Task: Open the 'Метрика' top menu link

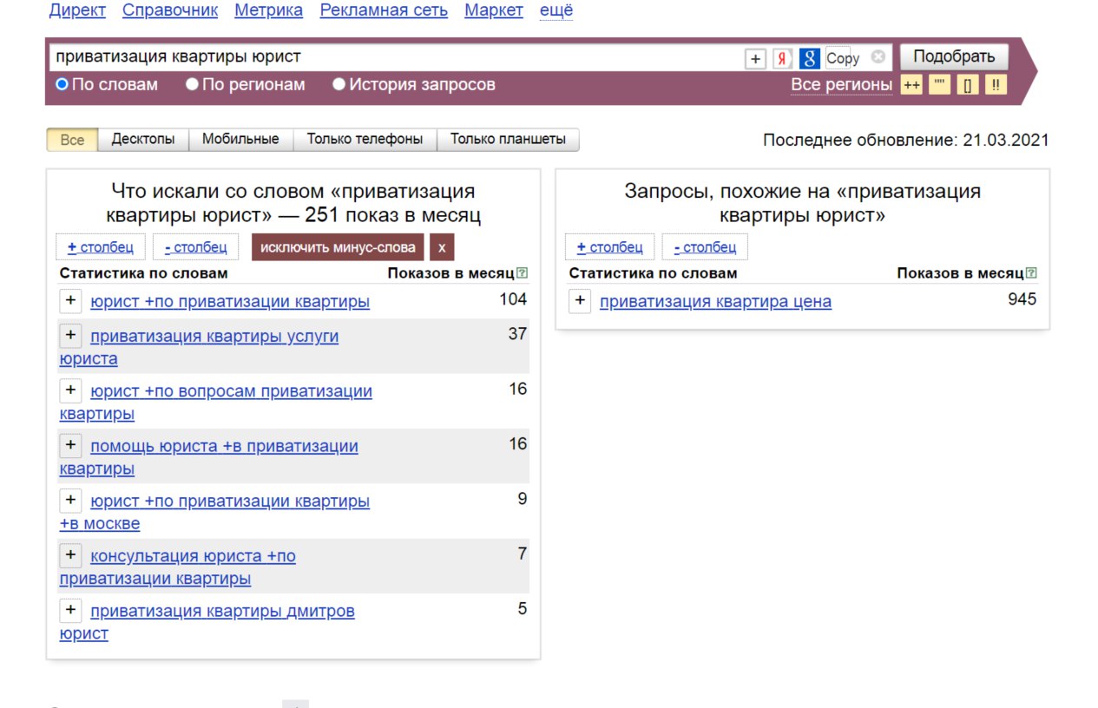Action: pyautogui.click(x=269, y=10)
